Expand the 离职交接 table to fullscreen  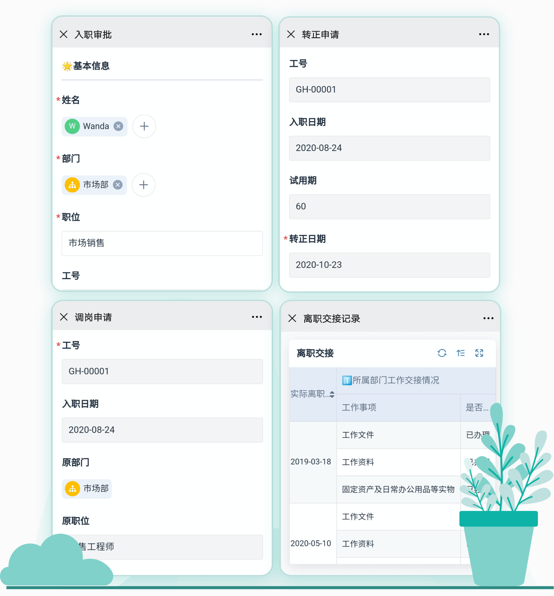479,353
